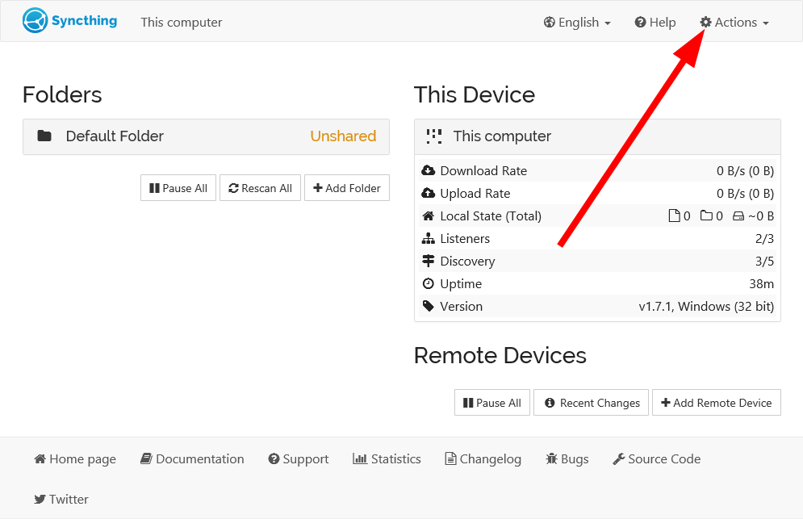Image resolution: width=803 pixels, height=519 pixels.
Task: Open the Documentation footer link
Action: [x=193, y=459]
